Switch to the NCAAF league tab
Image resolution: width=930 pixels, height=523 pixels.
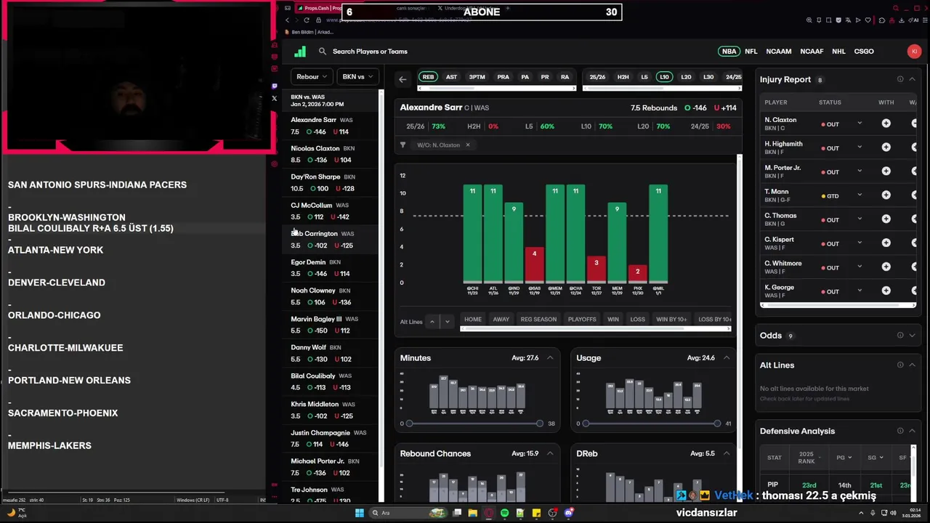pyautogui.click(x=812, y=52)
